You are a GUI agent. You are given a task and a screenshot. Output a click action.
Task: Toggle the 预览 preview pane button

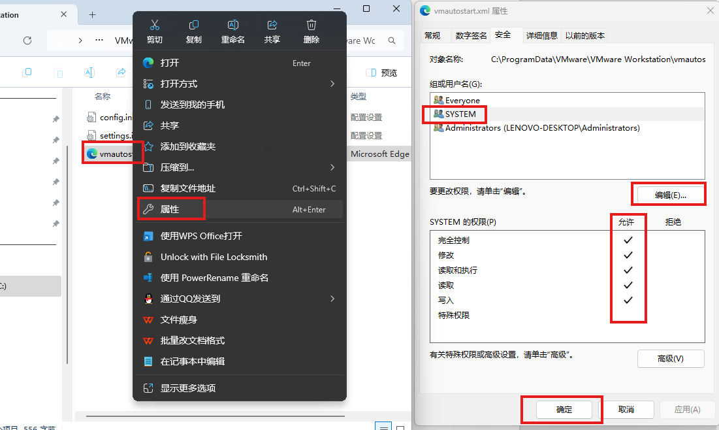[381, 73]
